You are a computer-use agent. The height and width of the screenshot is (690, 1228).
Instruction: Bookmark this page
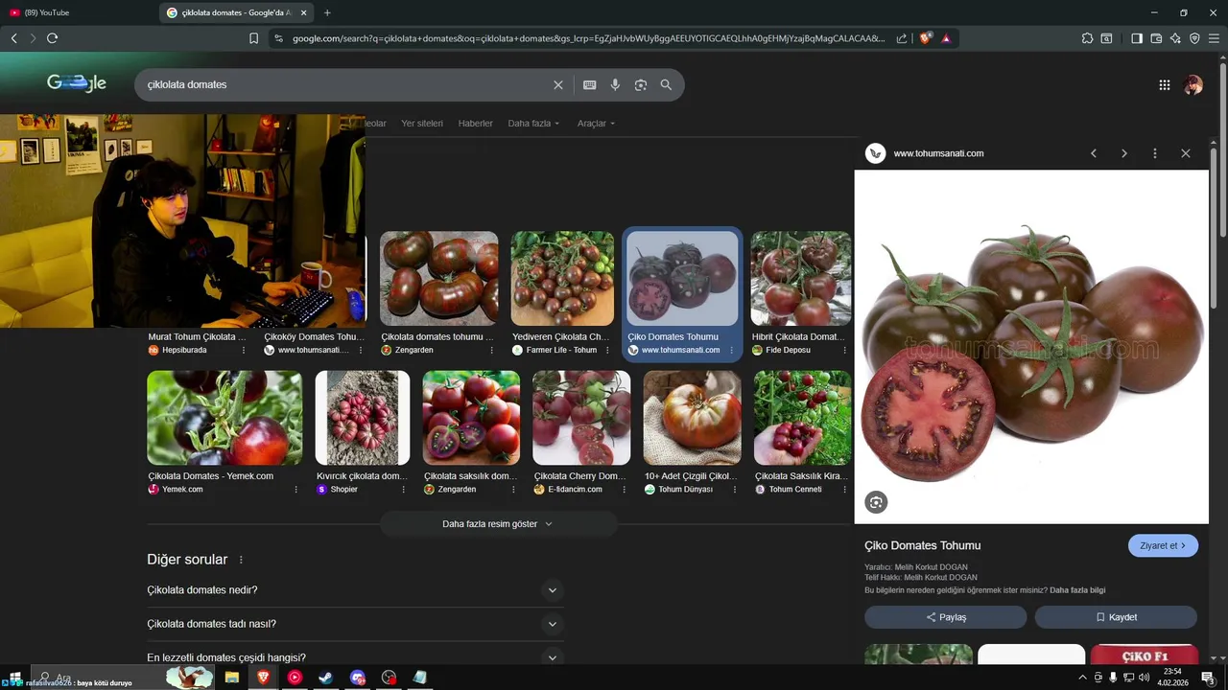point(253,38)
